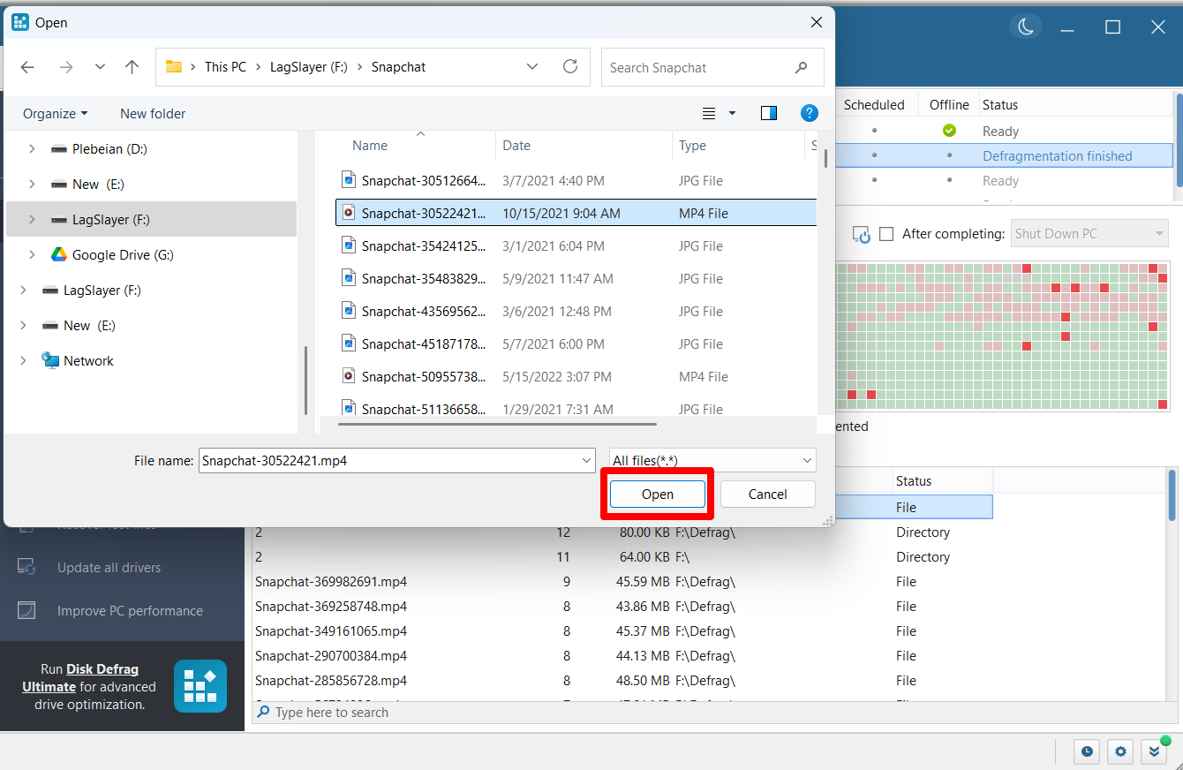Select the file dated 3/7/2021 4:40 PM
The height and width of the screenshot is (770, 1183).
coord(576,181)
